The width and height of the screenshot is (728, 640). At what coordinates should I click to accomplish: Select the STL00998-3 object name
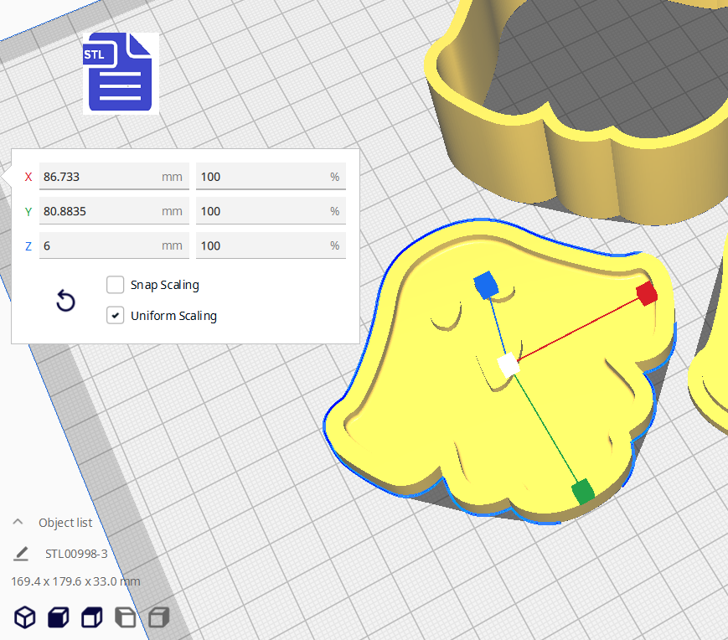(x=75, y=554)
